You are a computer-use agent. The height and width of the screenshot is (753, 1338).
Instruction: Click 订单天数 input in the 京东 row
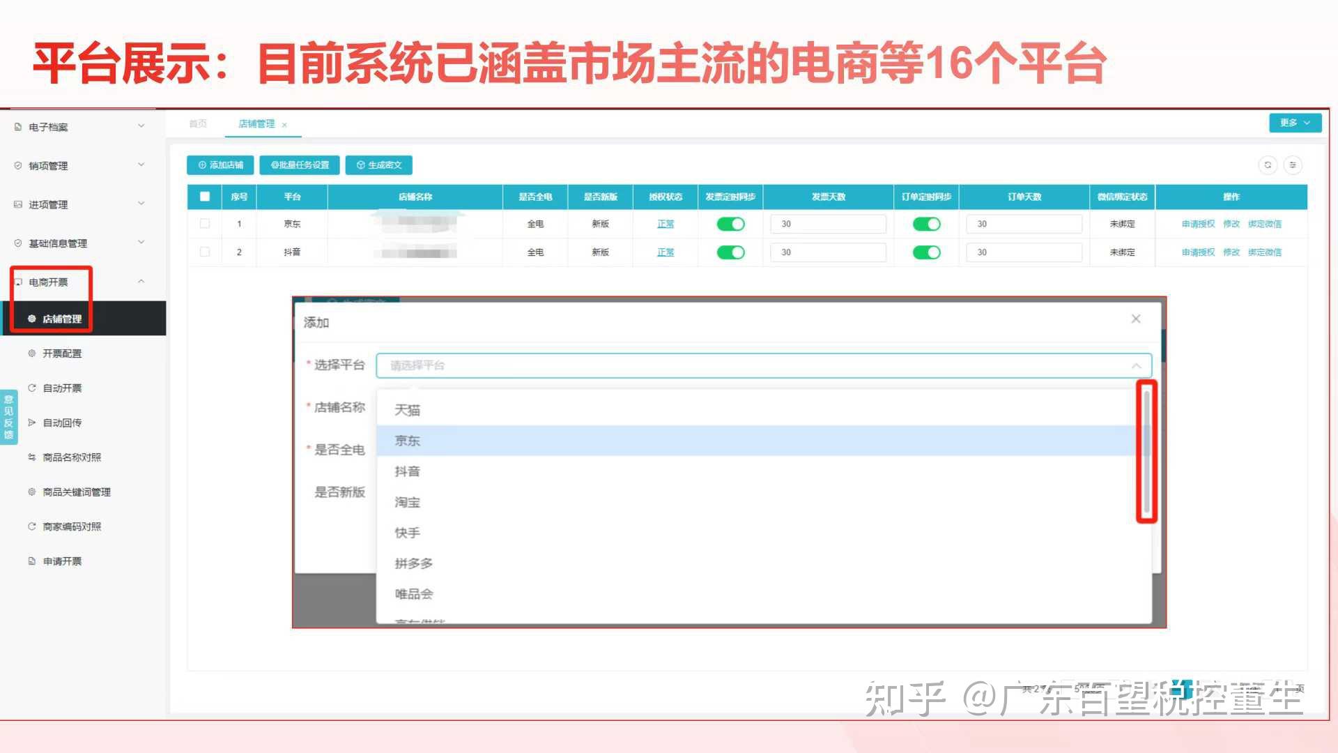pos(1024,224)
